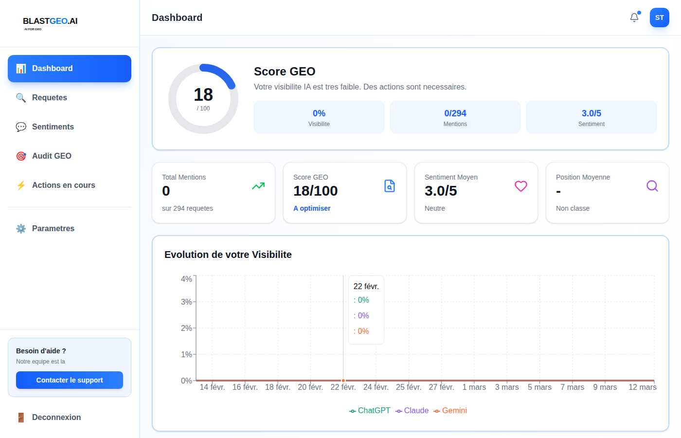Click the Deconnexion door icon

click(21, 418)
